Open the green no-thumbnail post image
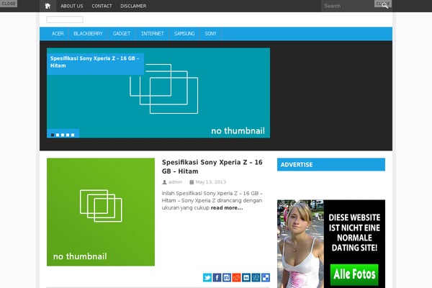 coord(101,212)
